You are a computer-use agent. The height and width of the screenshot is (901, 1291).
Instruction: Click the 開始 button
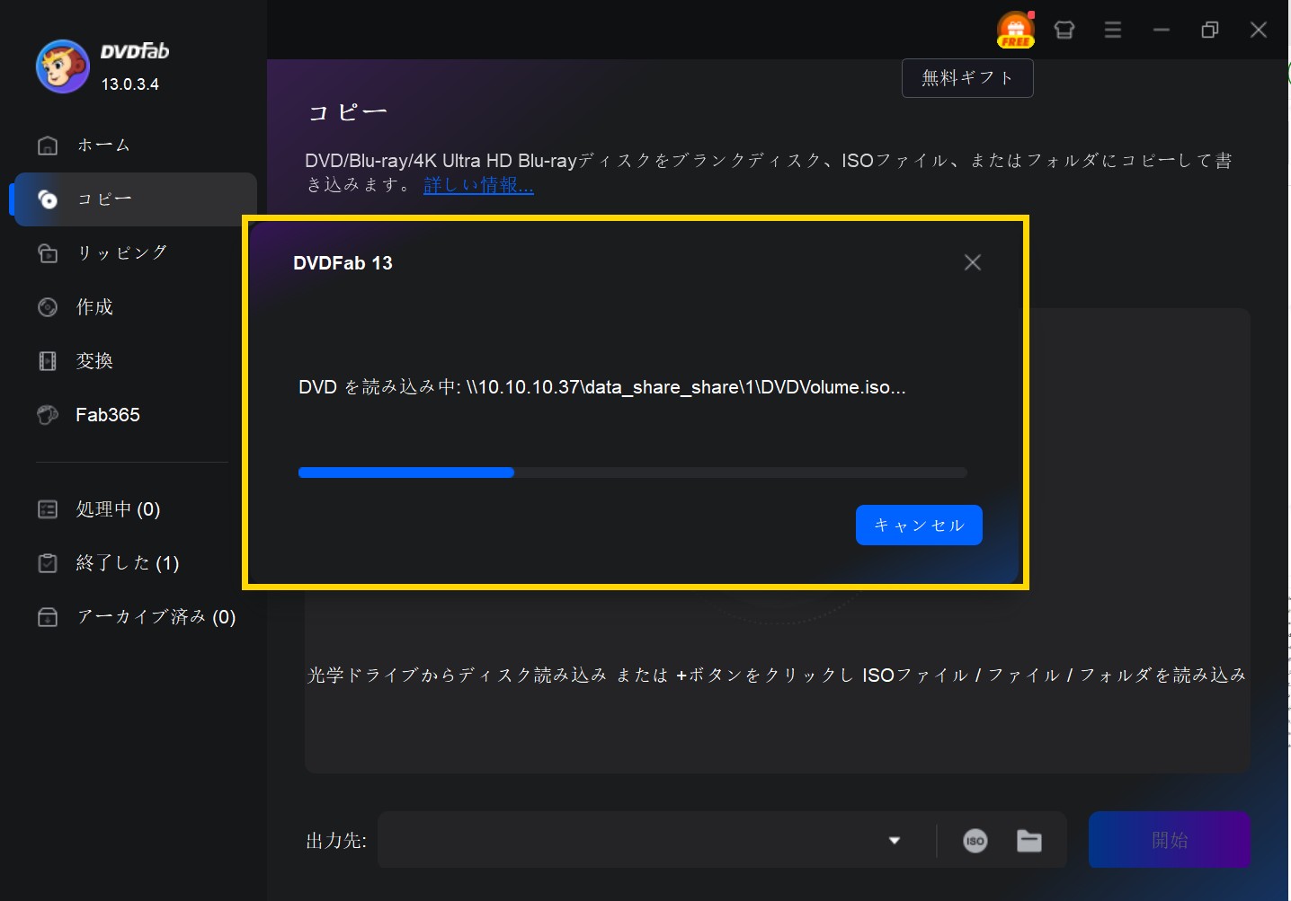pyautogui.click(x=1170, y=840)
